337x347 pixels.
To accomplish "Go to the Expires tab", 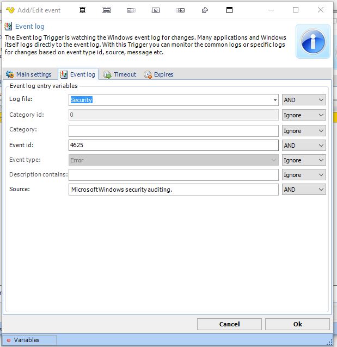I will 158,74.
